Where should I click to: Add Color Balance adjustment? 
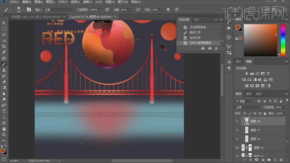pos(249,80)
